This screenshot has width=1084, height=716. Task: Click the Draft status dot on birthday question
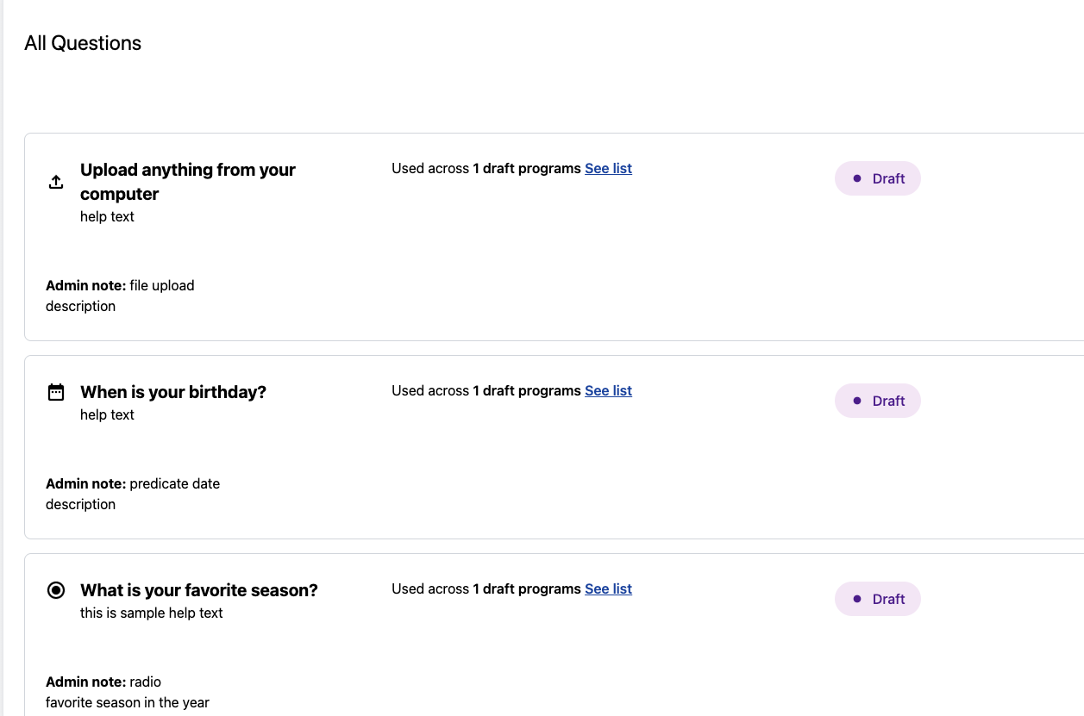856,400
